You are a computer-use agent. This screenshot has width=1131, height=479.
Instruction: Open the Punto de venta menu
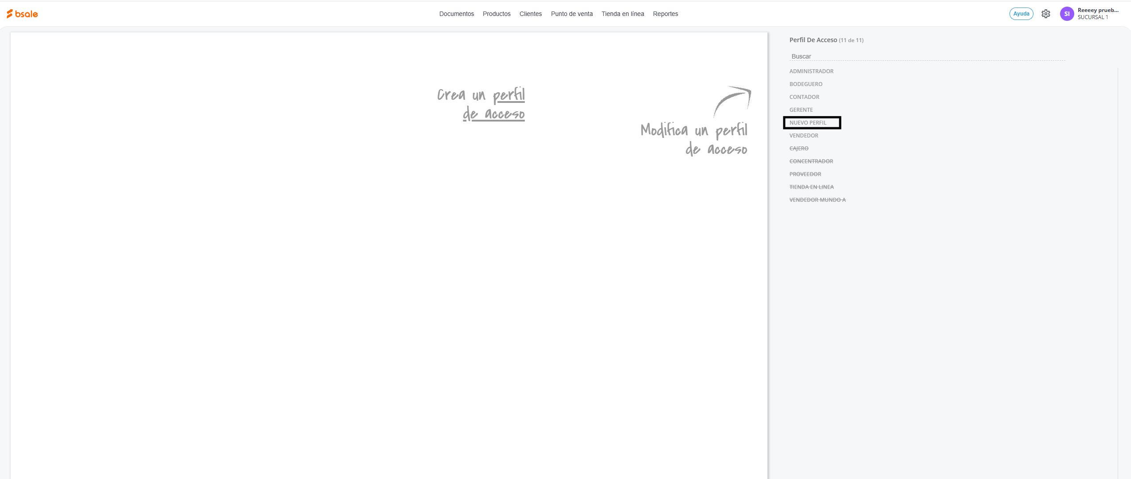[571, 14]
